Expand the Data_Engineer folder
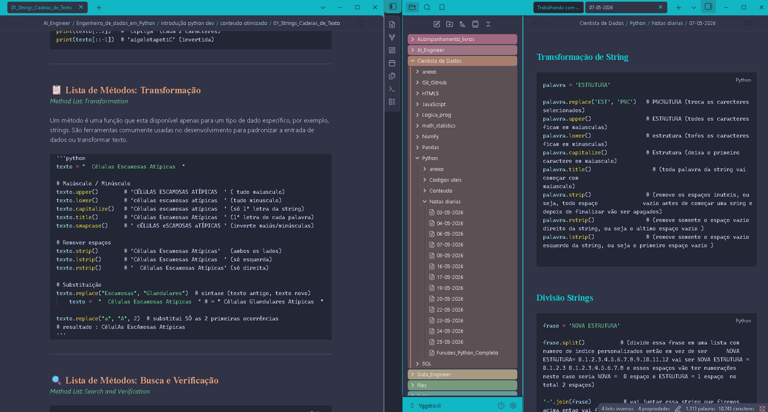 pos(462,374)
